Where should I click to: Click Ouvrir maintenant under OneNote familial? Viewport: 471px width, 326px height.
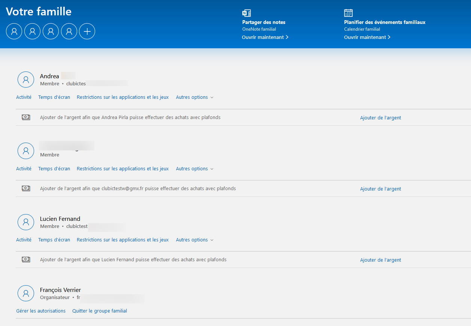point(265,37)
